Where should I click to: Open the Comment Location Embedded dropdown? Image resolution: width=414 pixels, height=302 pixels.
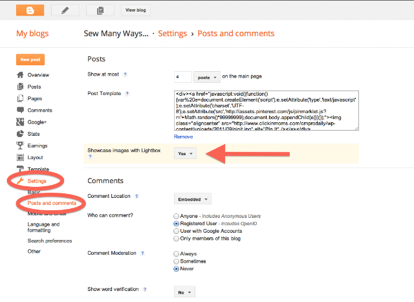(193, 199)
